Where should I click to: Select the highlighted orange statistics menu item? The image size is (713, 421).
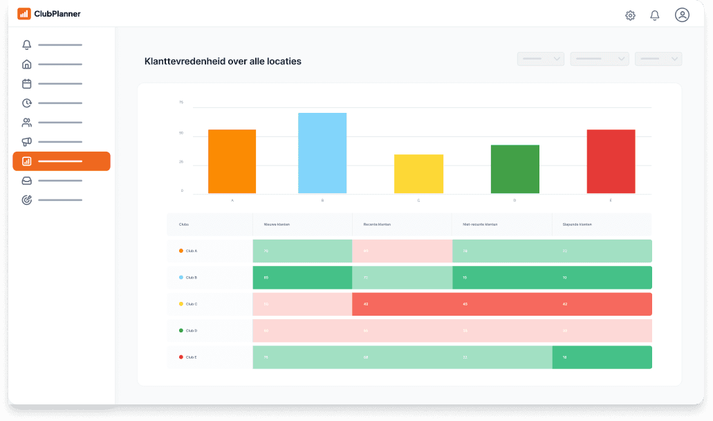[x=62, y=161]
